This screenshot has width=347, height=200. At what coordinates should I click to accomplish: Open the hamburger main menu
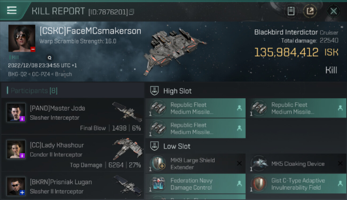point(12,11)
